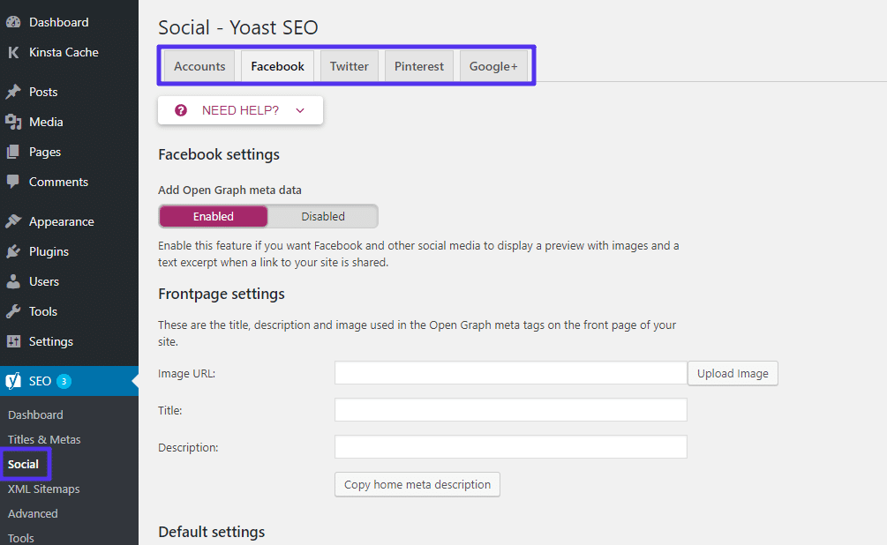Focus the Image URL input field
The image size is (887, 545).
(x=510, y=373)
